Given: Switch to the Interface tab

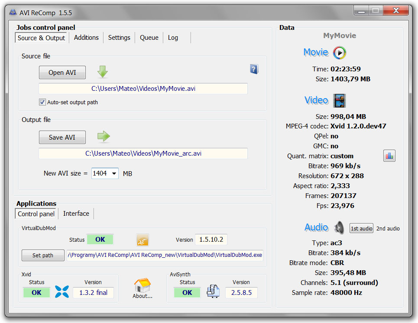Looking at the screenshot, I should 76,214.
